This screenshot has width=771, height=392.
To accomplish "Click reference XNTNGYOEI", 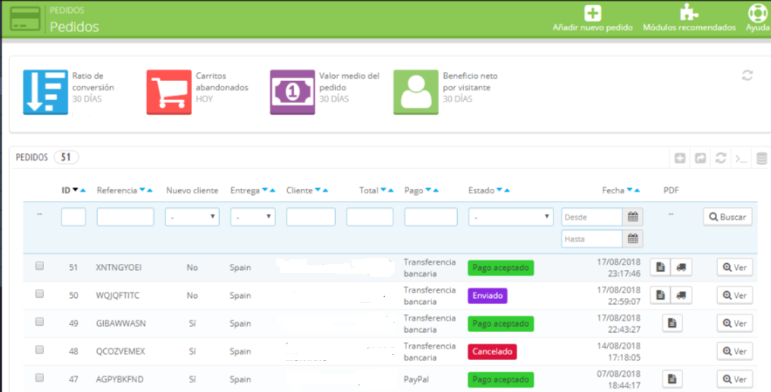I will pyautogui.click(x=119, y=268).
